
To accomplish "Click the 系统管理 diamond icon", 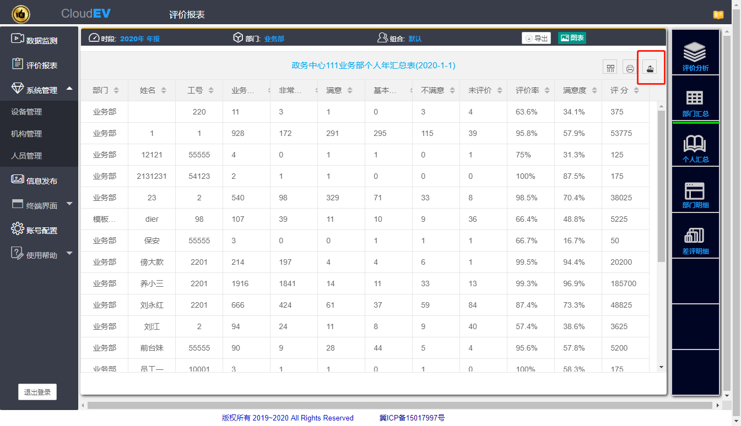I will point(18,89).
